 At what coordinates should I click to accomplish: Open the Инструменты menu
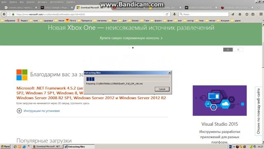(57, 2)
